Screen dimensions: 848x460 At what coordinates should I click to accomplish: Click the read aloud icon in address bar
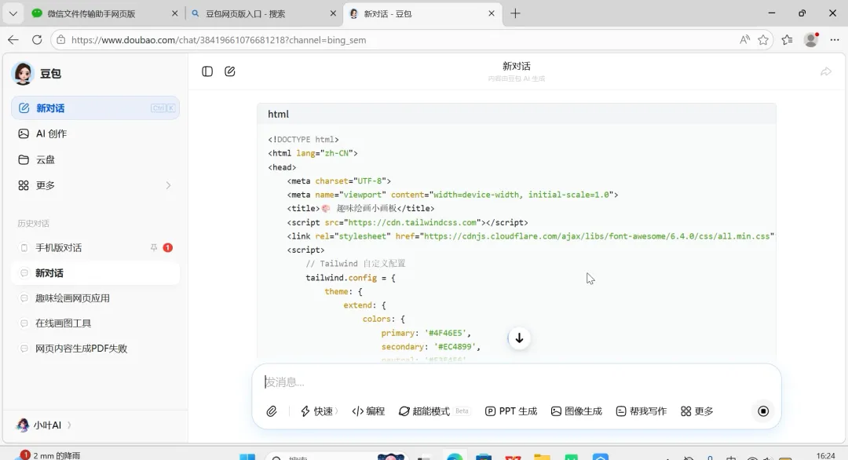(744, 40)
